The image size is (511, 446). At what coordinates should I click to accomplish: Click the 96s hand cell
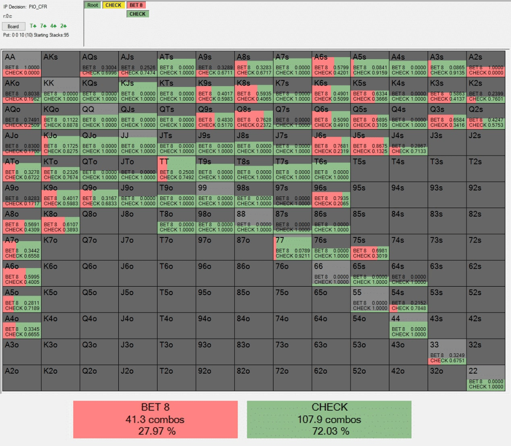(x=331, y=195)
